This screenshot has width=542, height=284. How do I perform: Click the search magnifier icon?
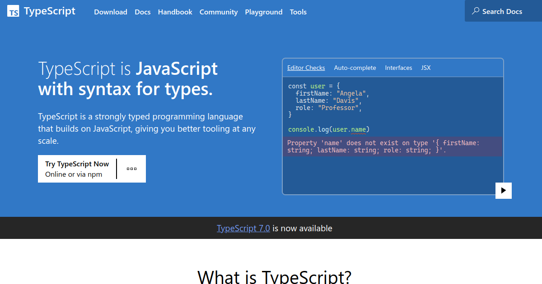(476, 11)
